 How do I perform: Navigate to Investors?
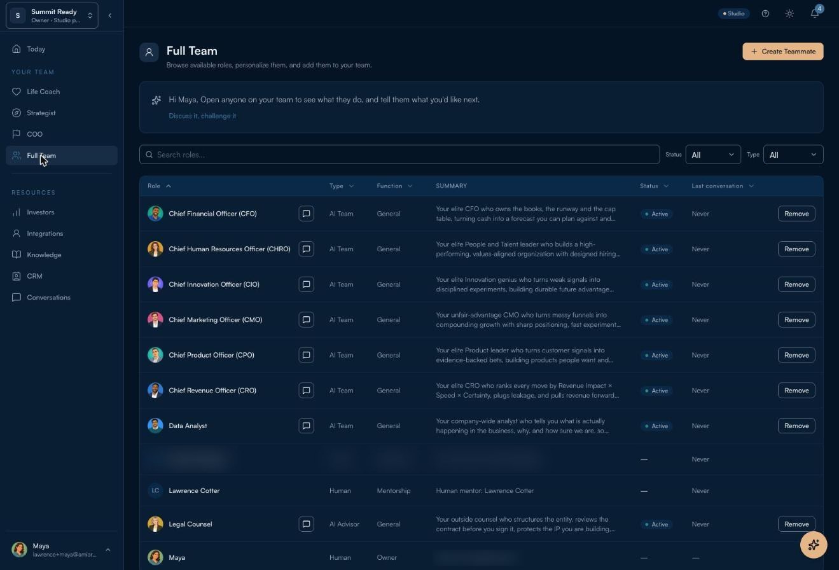click(62, 212)
